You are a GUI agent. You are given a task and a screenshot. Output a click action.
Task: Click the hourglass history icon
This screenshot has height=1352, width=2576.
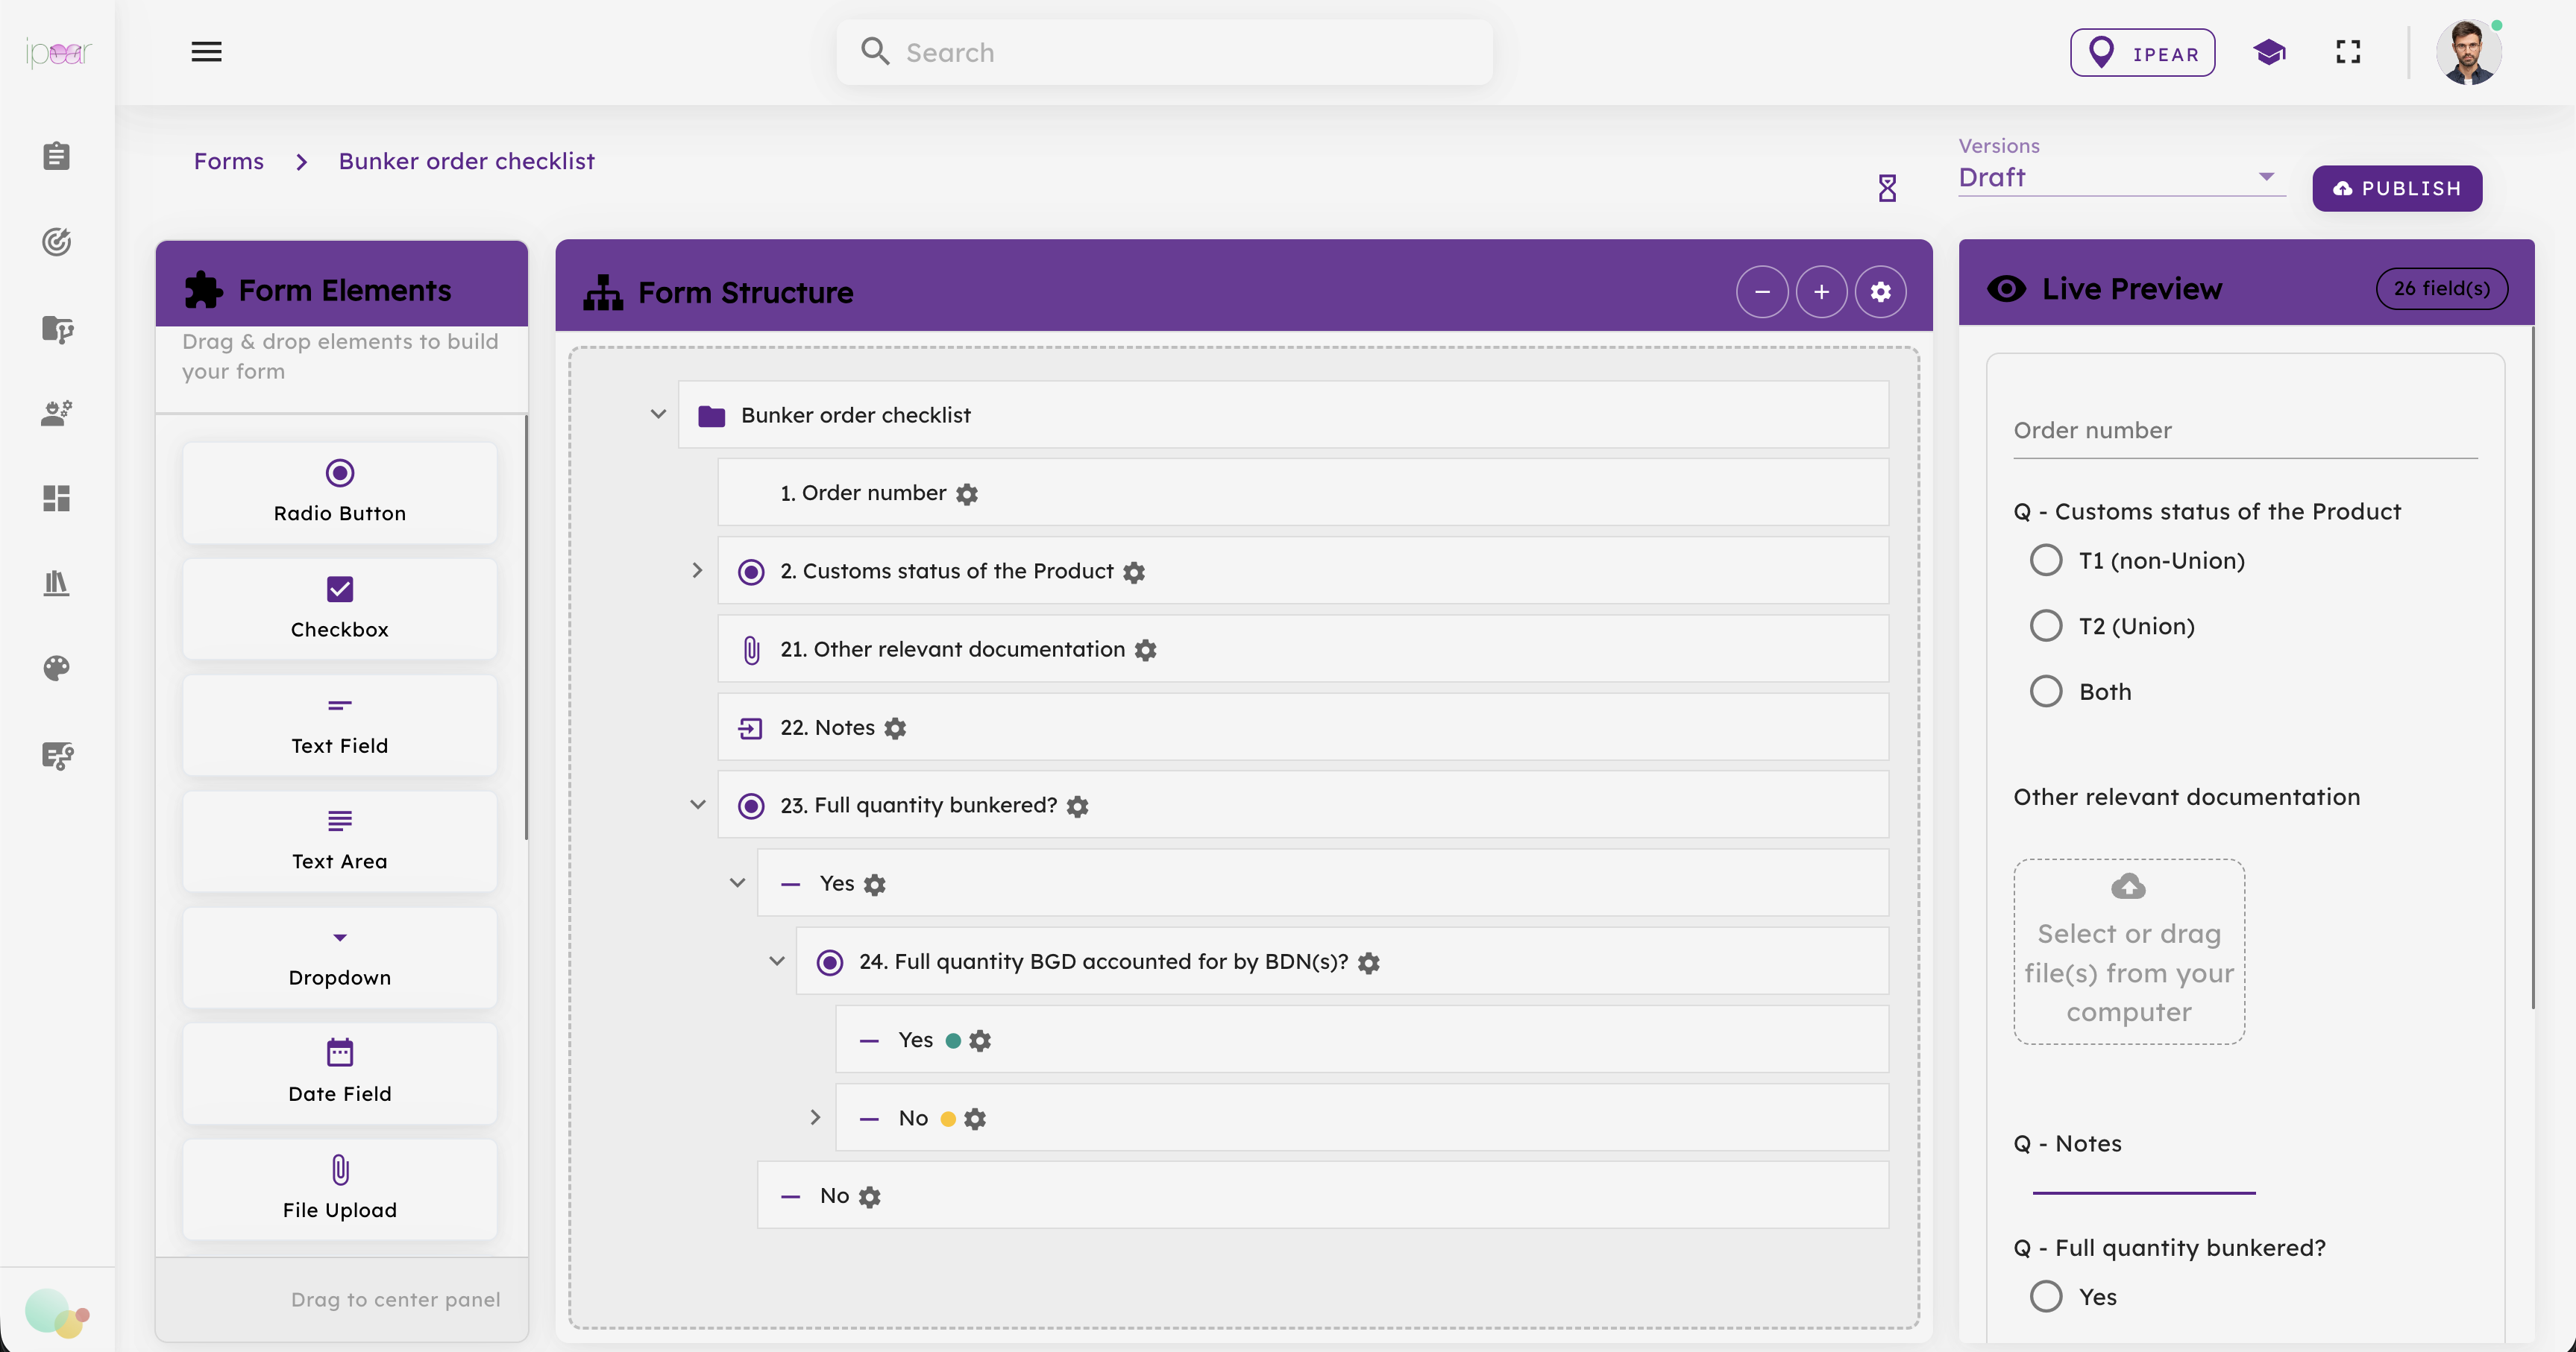pos(1887,188)
